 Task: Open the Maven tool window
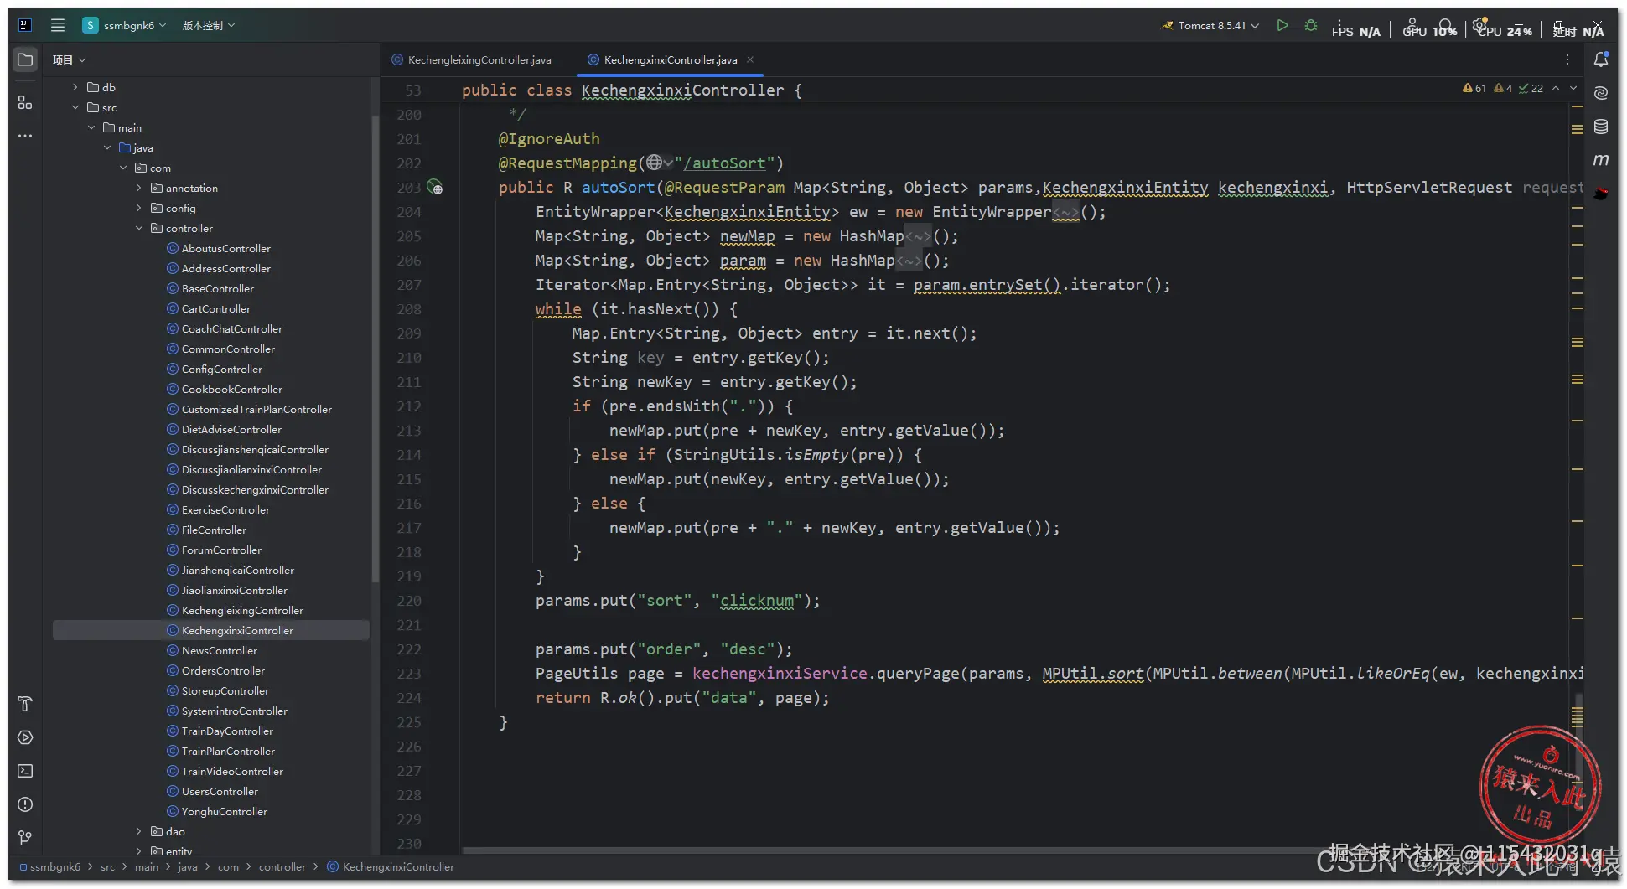(x=1601, y=160)
